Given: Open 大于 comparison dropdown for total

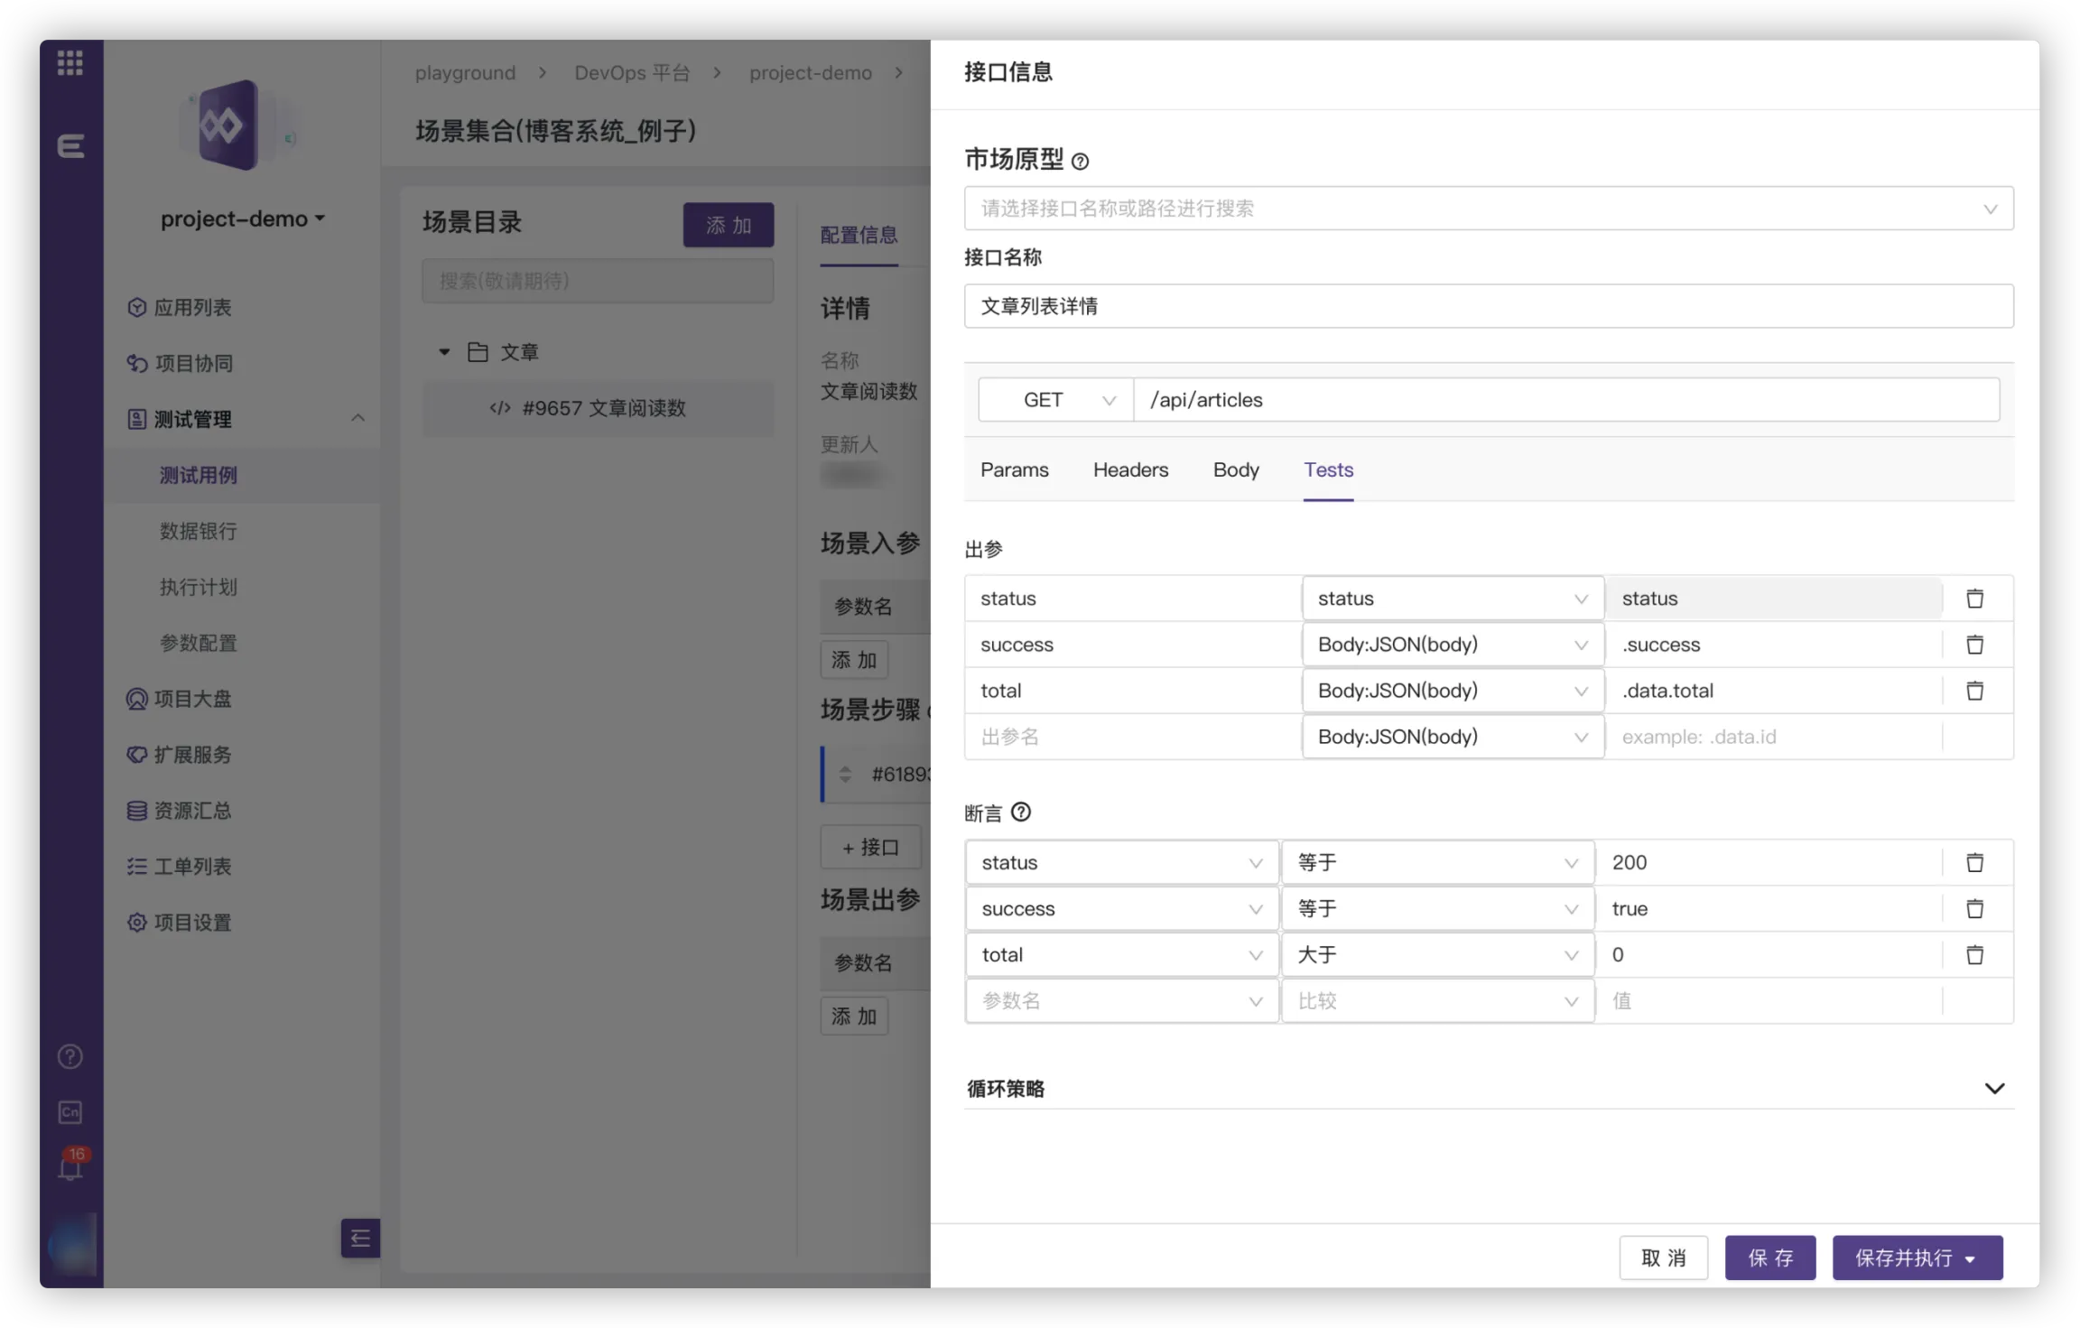Looking at the screenshot, I should click(x=1437, y=955).
